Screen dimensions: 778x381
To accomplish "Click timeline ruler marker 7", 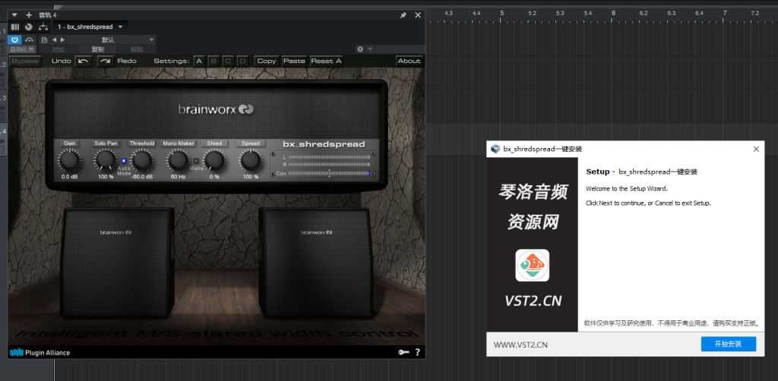I will pyautogui.click(x=724, y=13).
